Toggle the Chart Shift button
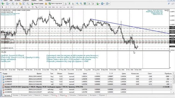 click(93, 4)
